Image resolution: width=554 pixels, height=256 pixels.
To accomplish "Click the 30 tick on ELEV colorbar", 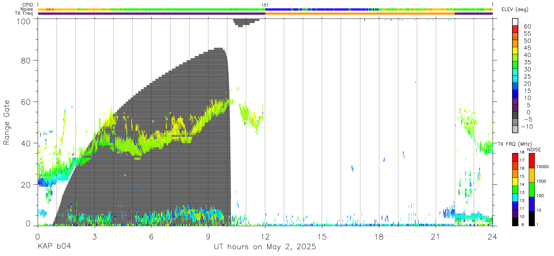I will tap(527, 69).
